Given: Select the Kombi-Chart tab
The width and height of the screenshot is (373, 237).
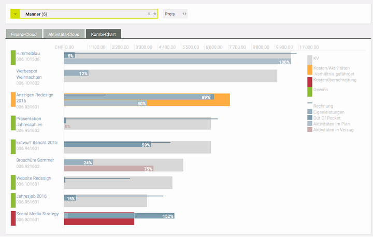Looking at the screenshot, I should (x=104, y=34).
